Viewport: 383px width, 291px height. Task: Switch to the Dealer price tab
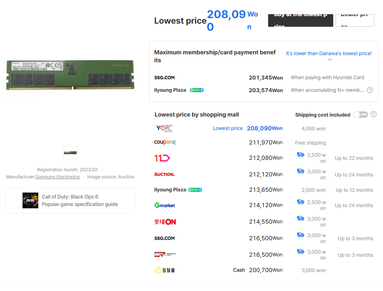click(x=355, y=20)
